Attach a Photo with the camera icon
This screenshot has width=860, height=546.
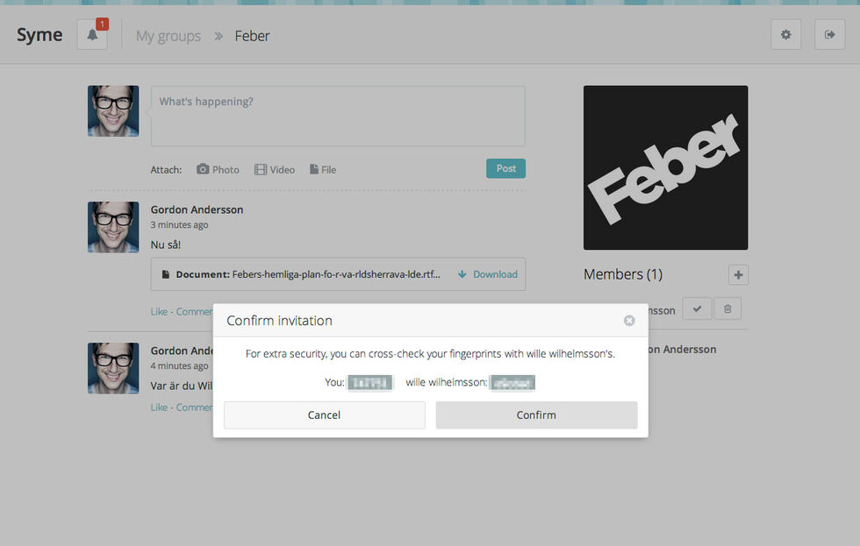click(218, 170)
